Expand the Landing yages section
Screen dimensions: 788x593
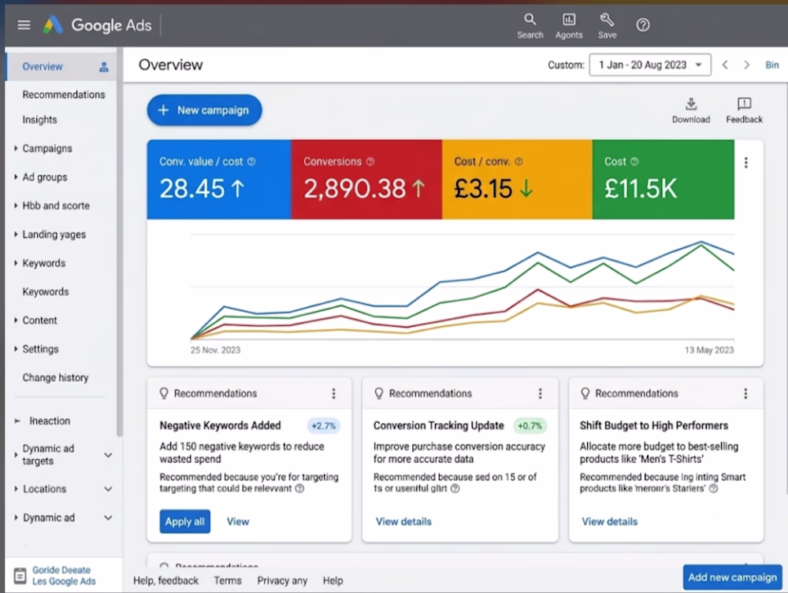click(16, 235)
